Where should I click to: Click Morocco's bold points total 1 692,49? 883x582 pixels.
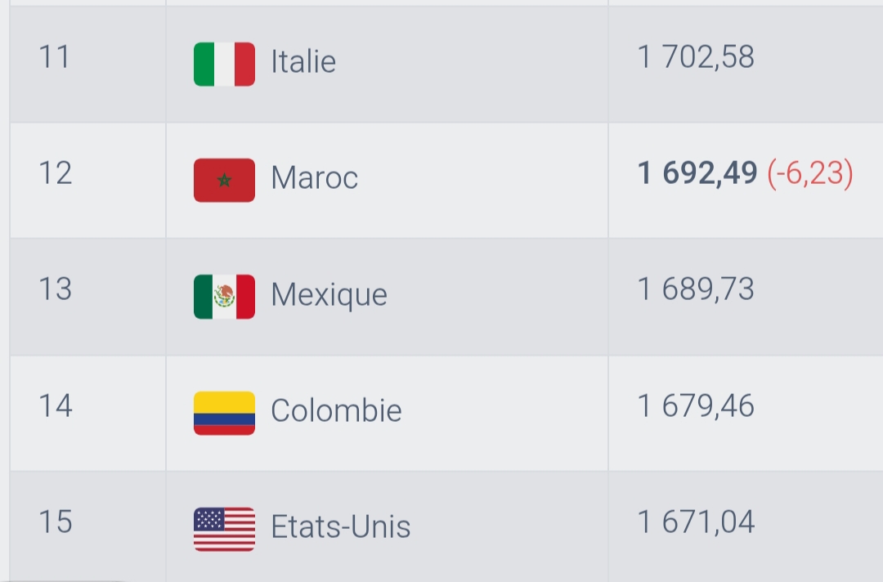click(697, 173)
